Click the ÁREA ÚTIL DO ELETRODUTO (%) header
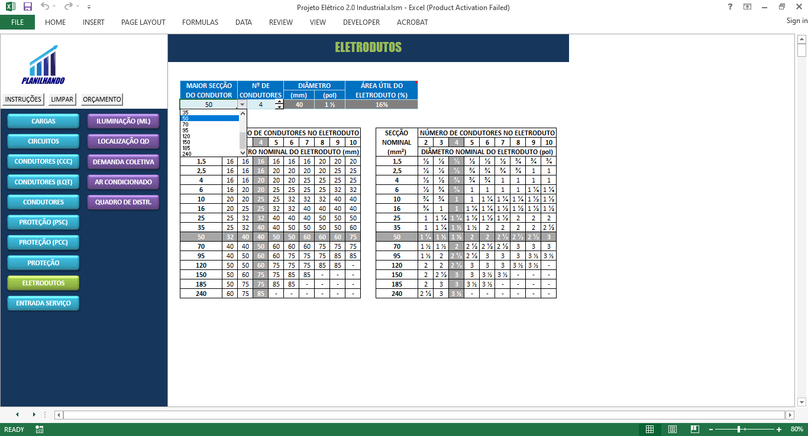 [382, 90]
